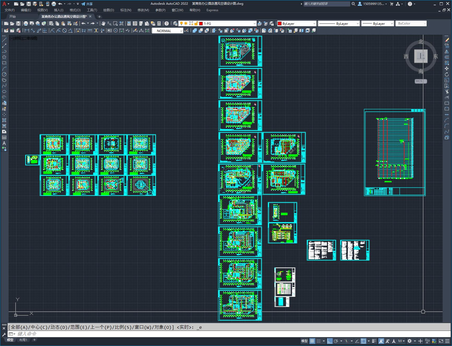Toggle the drawing grid display
Viewport: 452px width, 346px height.
[312, 341]
